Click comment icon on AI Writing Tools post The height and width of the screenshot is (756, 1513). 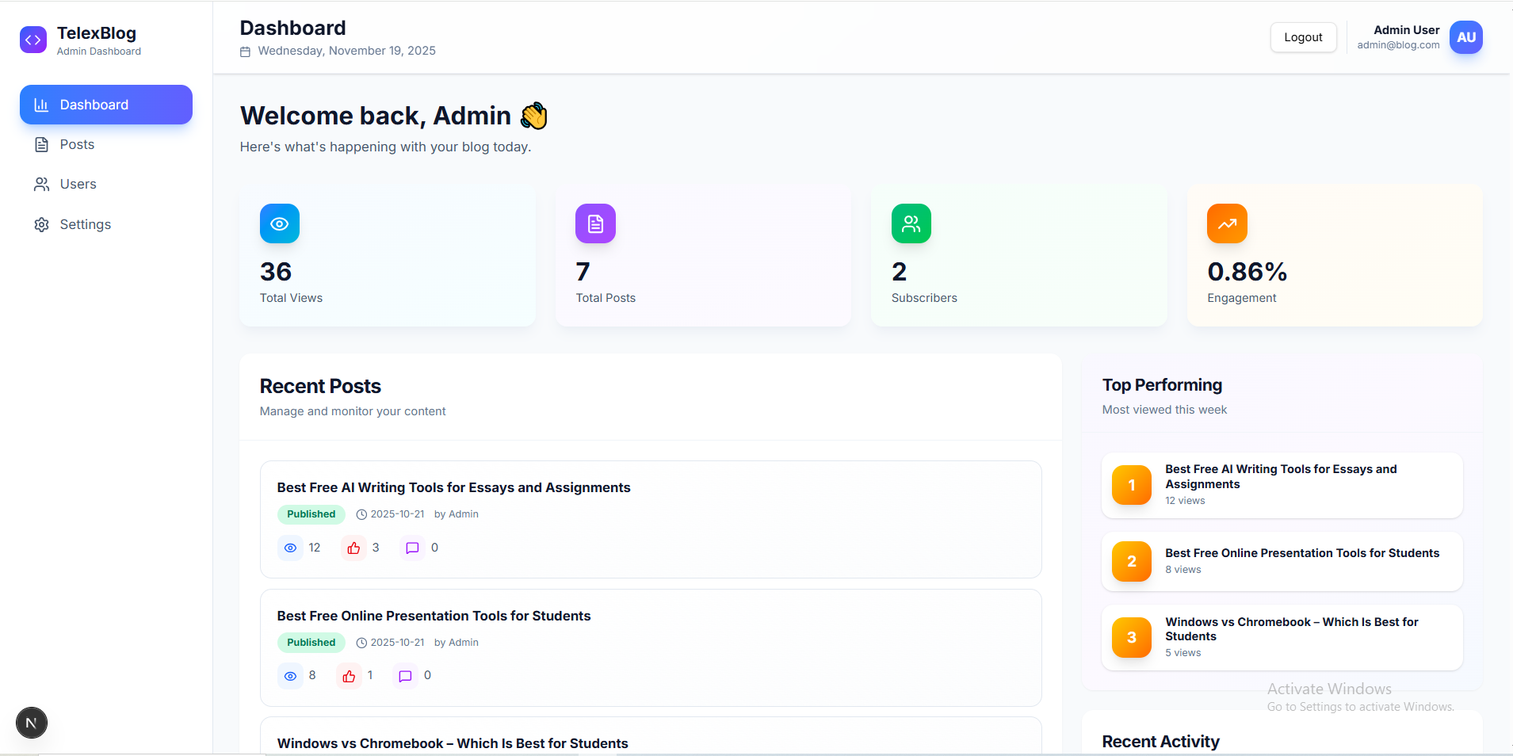pos(412,548)
